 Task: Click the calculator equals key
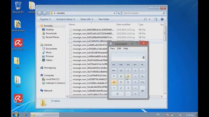tap(142, 91)
